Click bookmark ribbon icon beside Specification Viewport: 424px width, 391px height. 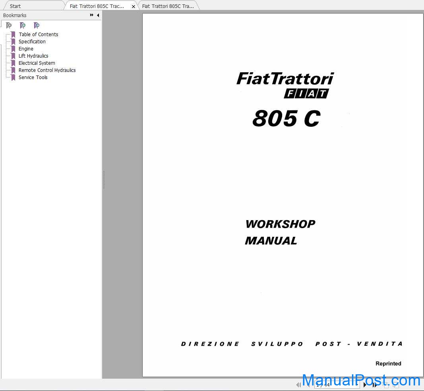[x=13, y=42]
